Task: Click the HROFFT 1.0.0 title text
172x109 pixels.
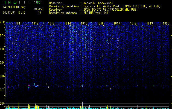Action: click(x=22, y=2)
